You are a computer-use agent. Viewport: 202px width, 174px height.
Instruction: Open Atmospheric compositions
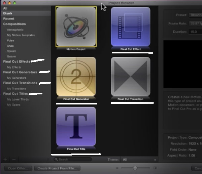click(15, 30)
